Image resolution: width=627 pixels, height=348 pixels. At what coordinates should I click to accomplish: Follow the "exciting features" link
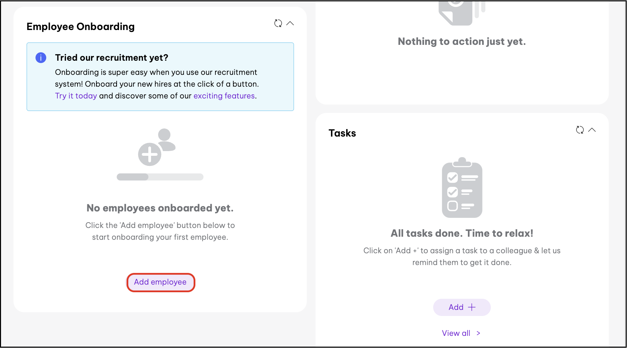224,96
